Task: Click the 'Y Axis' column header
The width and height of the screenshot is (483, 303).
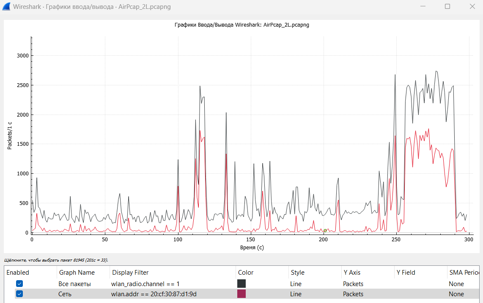Action: [x=368, y=273]
